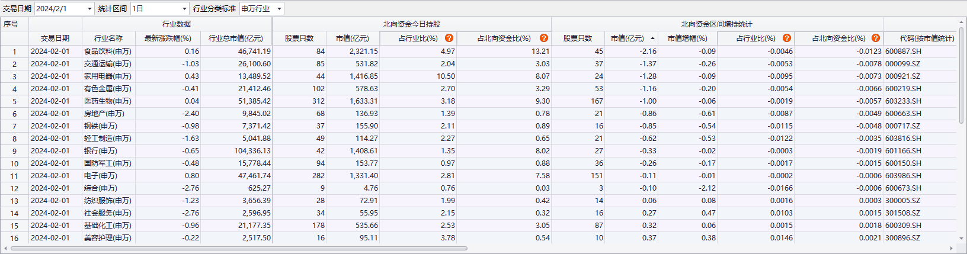The width and height of the screenshot is (967, 254).
Task: Open the 交易日期 date dropdown
Action: [89, 9]
